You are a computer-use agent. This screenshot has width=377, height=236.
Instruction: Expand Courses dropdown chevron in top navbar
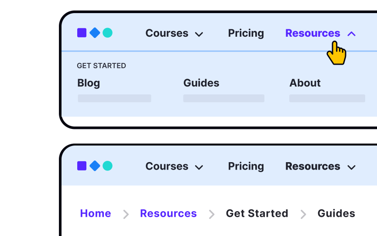(x=199, y=35)
